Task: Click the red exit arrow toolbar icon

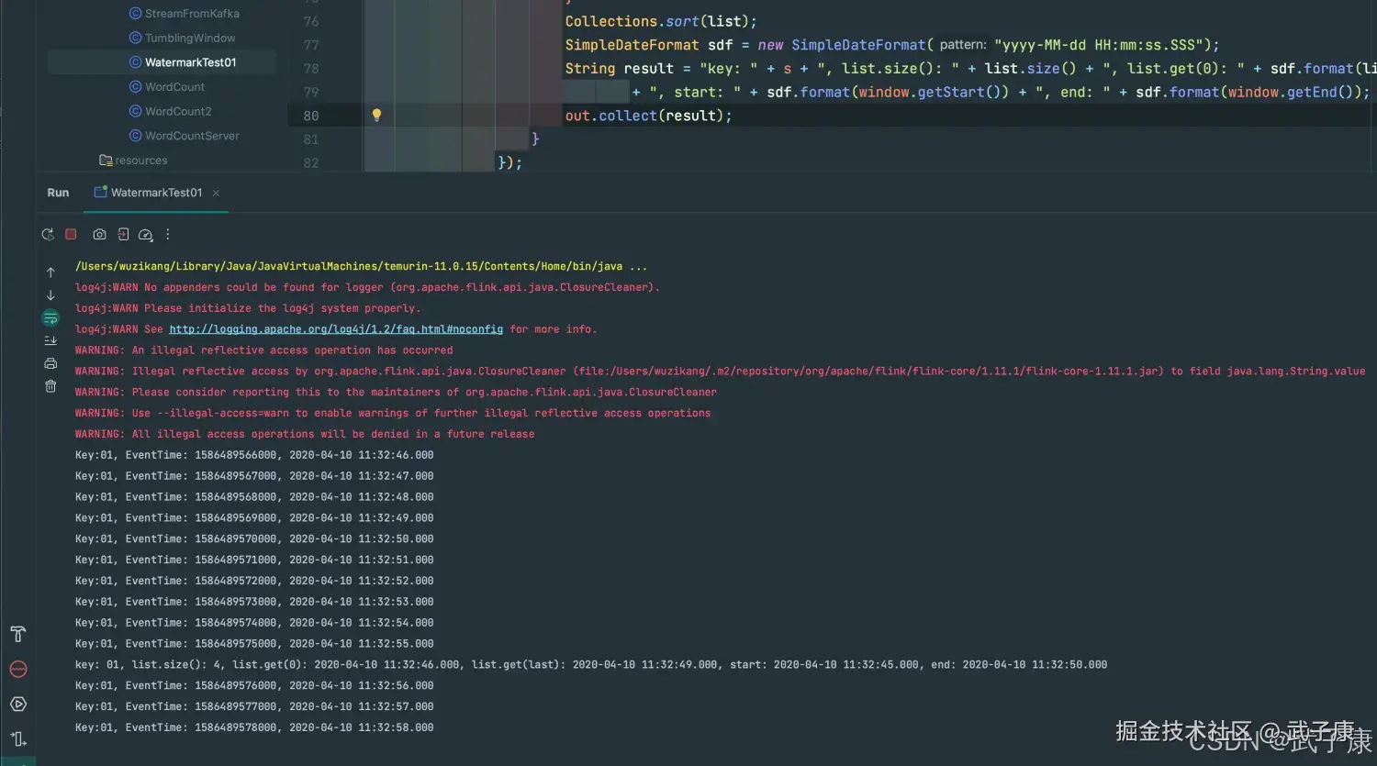Action: pos(123,235)
